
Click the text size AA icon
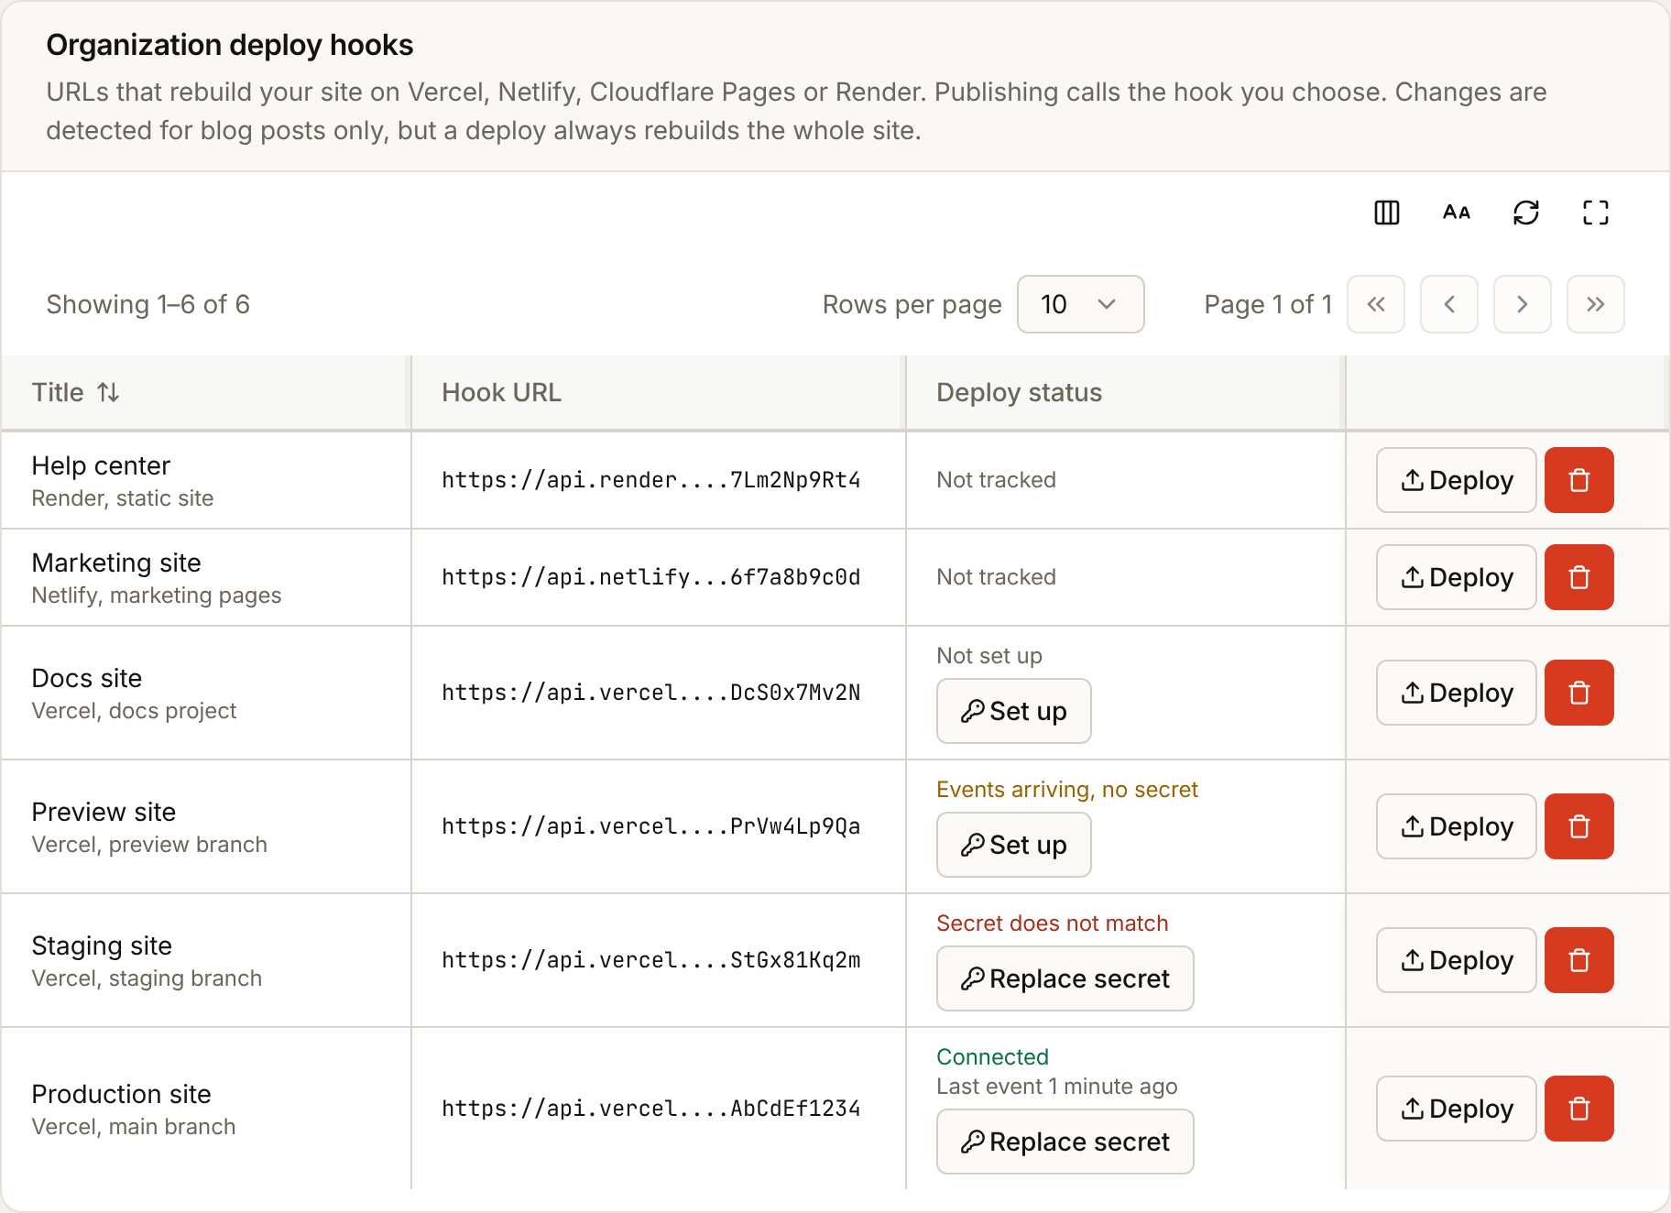point(1457,213)
